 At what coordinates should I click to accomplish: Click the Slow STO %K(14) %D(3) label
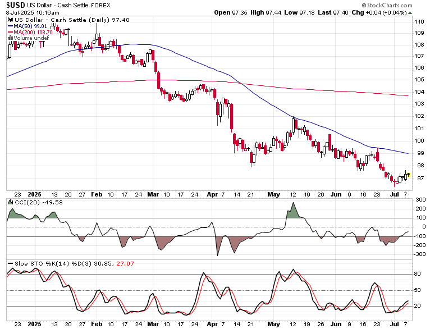[53, 264]
